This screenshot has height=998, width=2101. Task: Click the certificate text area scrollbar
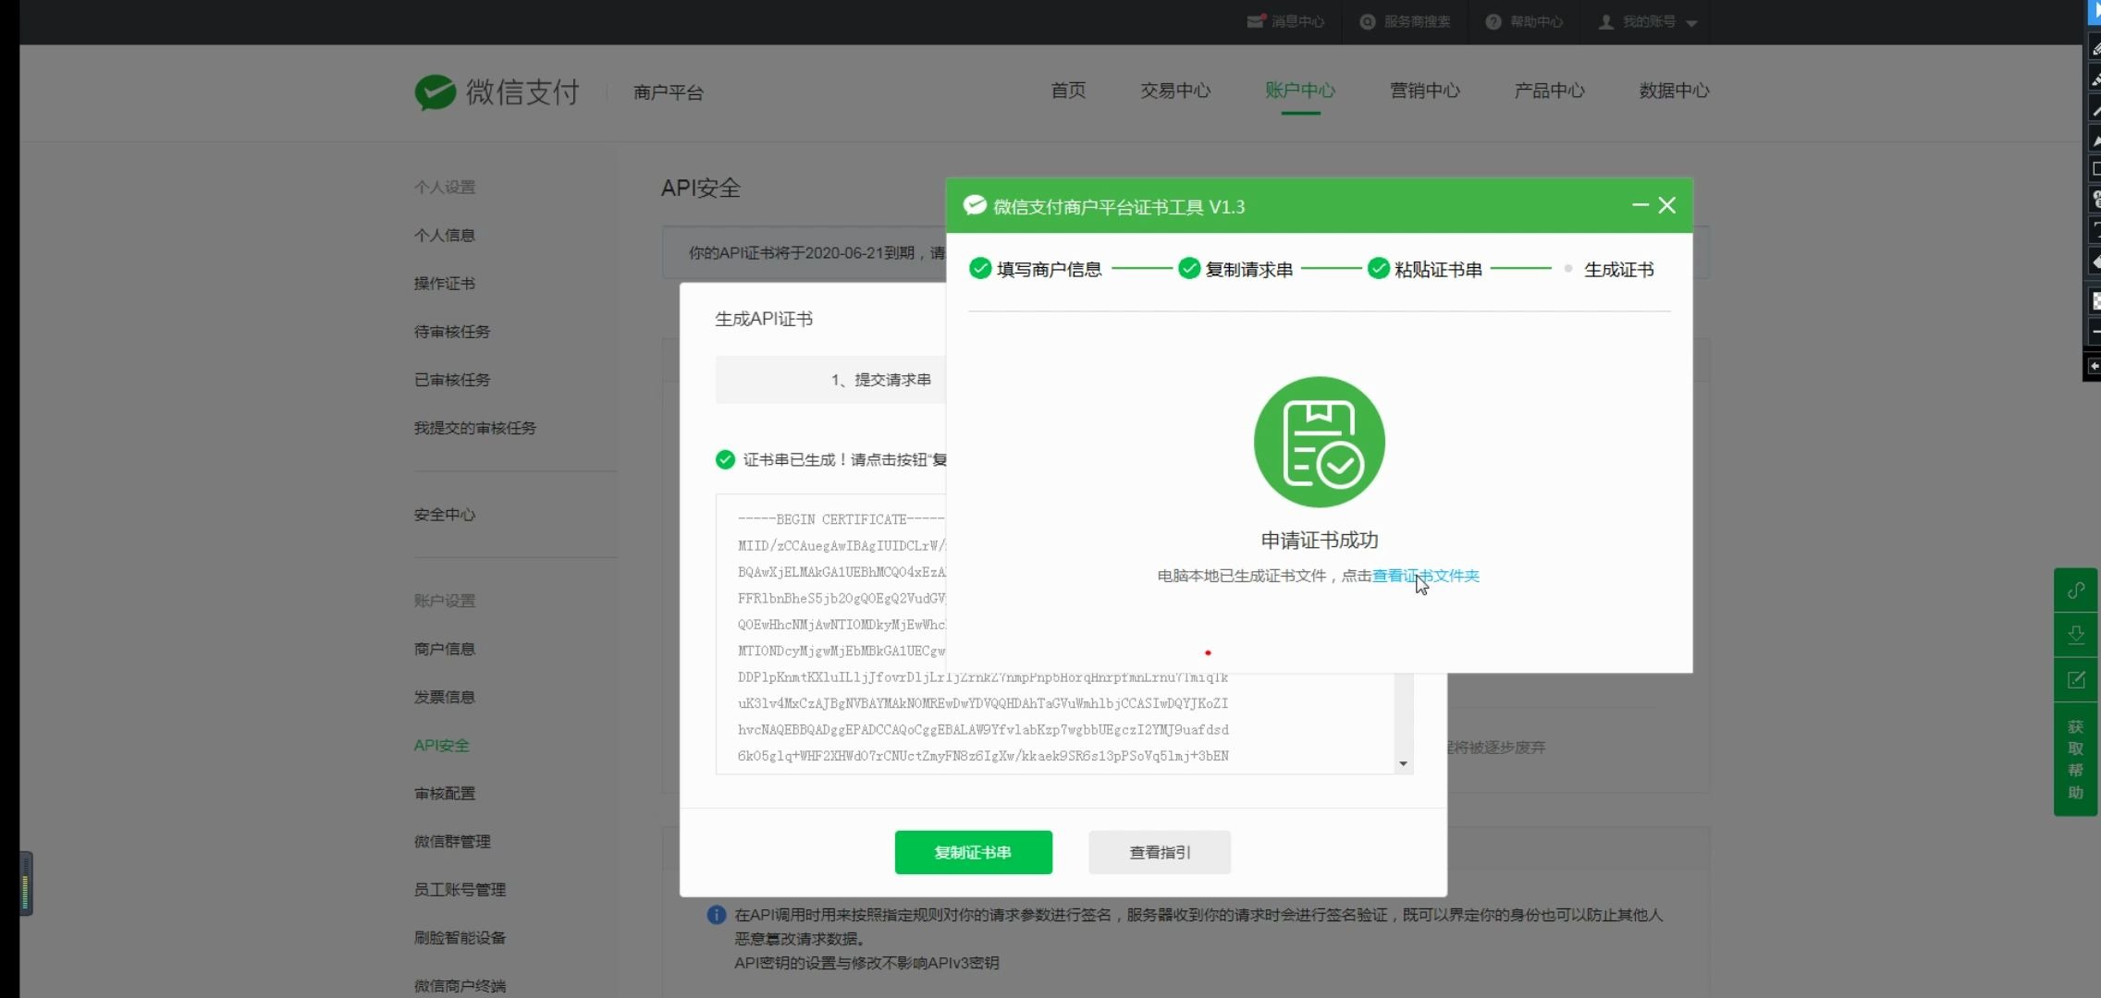[x=1403, y=721]
